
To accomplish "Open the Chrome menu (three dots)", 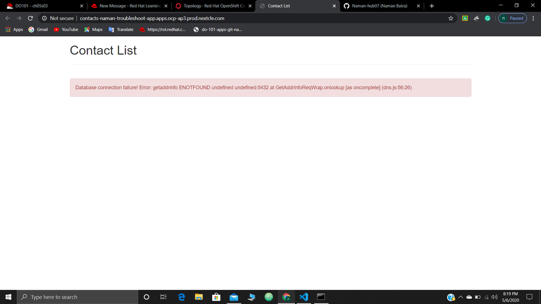I will tap(533, 18).
